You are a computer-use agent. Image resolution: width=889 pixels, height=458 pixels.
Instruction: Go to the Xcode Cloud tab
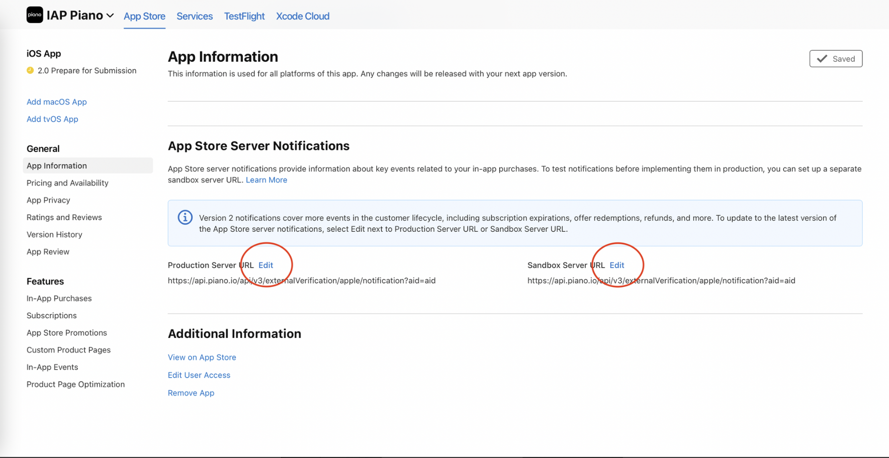(303, 16)
